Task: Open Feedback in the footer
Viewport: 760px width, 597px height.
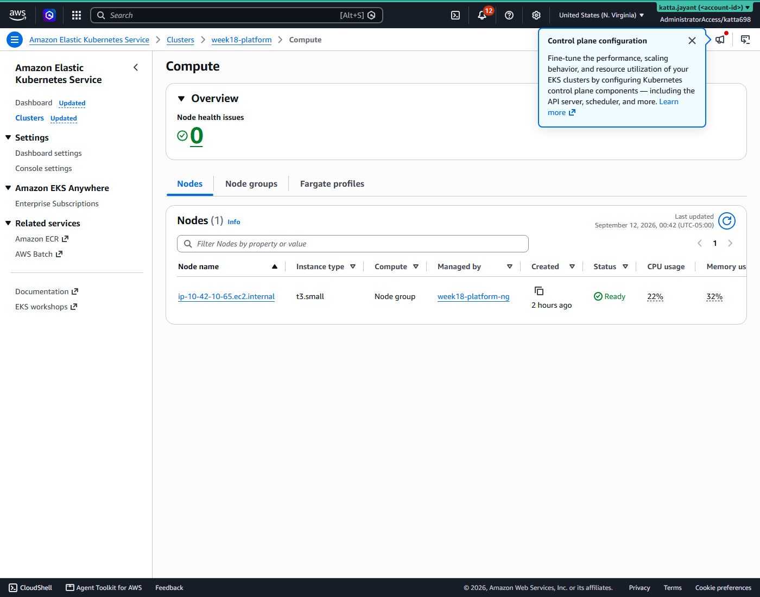Action: pyautogui.click(x=169, y=588)
